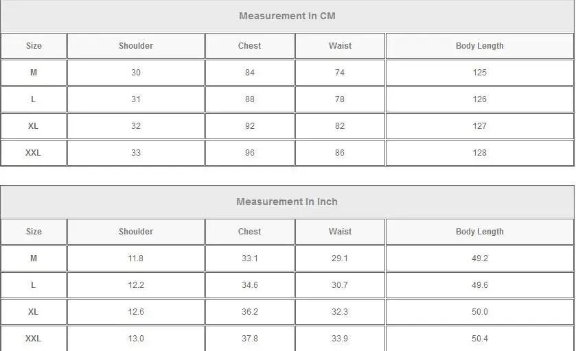Click the waist value 32.3 in inches

(340, 312)
